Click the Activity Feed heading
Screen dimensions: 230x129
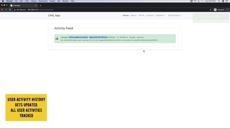(64, 28)
